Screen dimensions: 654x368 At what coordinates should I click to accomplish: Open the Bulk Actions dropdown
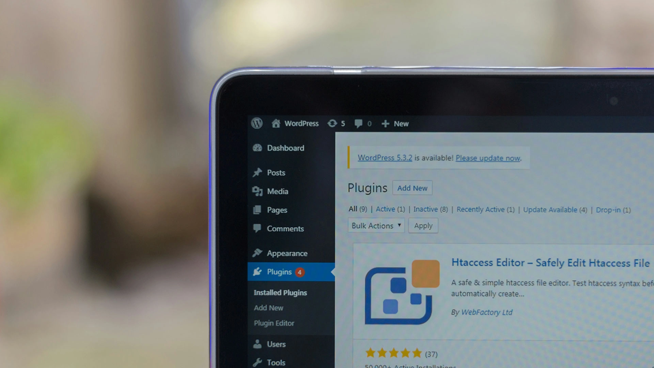click(375, 225)
